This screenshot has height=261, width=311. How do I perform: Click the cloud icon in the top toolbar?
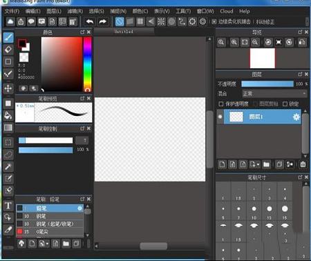click(x=10, y=22)
